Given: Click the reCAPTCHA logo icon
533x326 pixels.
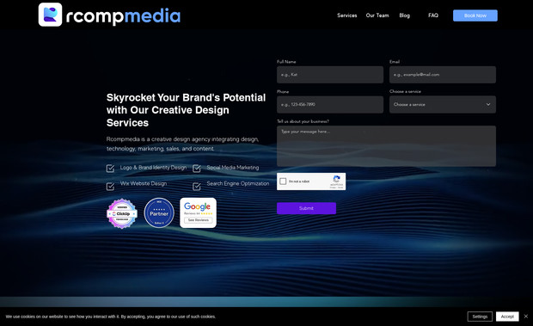Looking at the screenshot, I should tap(336, 179).
